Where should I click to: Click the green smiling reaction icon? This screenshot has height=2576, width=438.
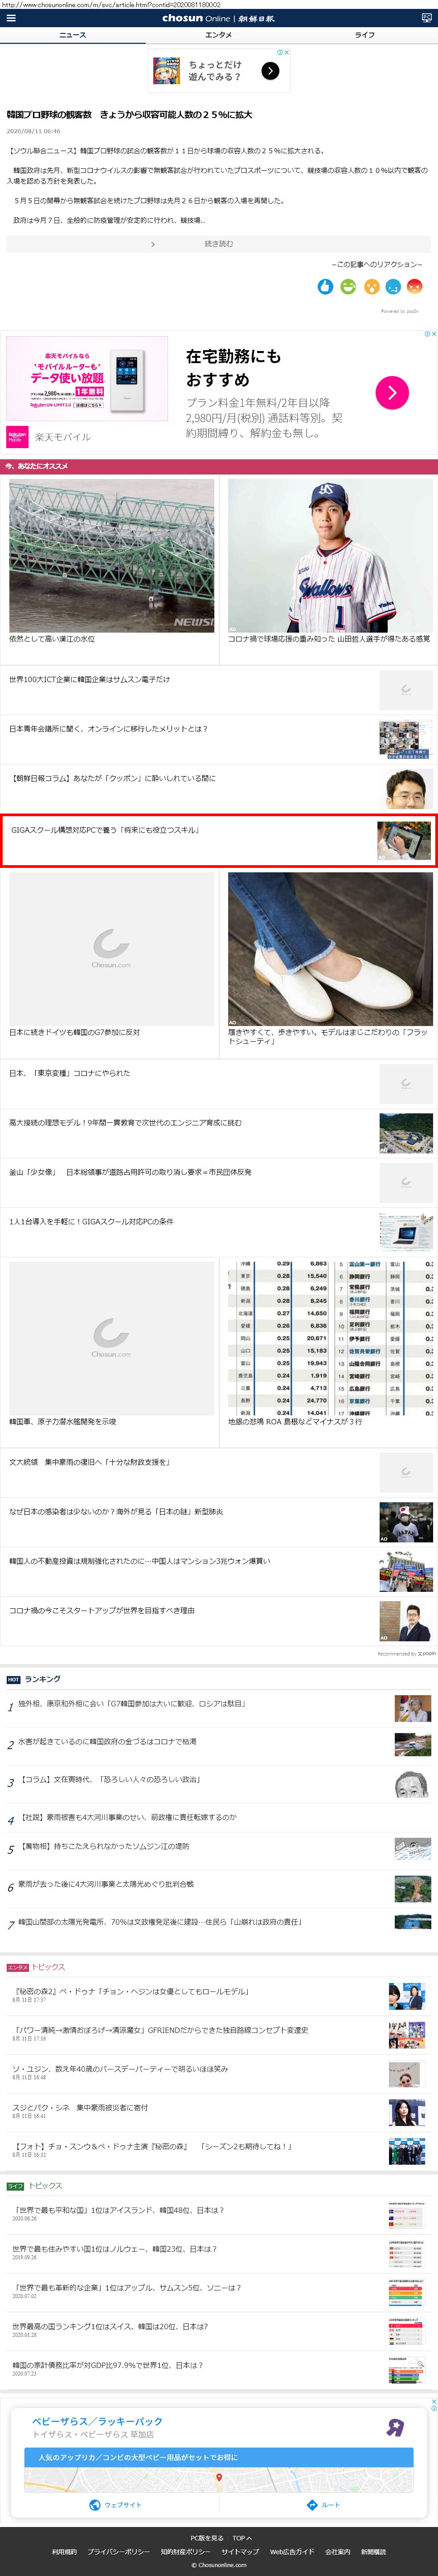coord(348,287)
